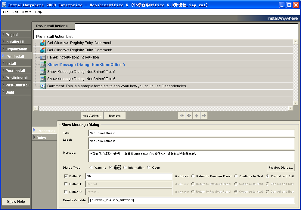
Task: Click the InstallAnywhere title bar icon
Action: click(x=4, y=5)
